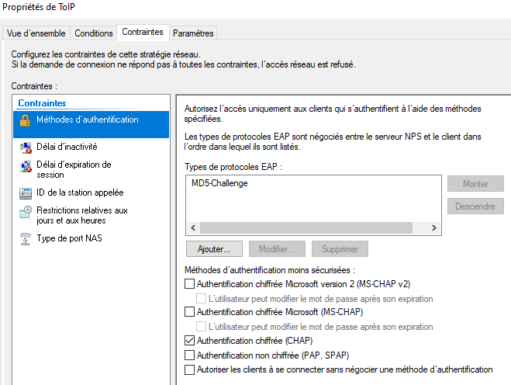
Task: Select Type de port NAS constraint
Action: pyautogui.click(x=91, y=238)
